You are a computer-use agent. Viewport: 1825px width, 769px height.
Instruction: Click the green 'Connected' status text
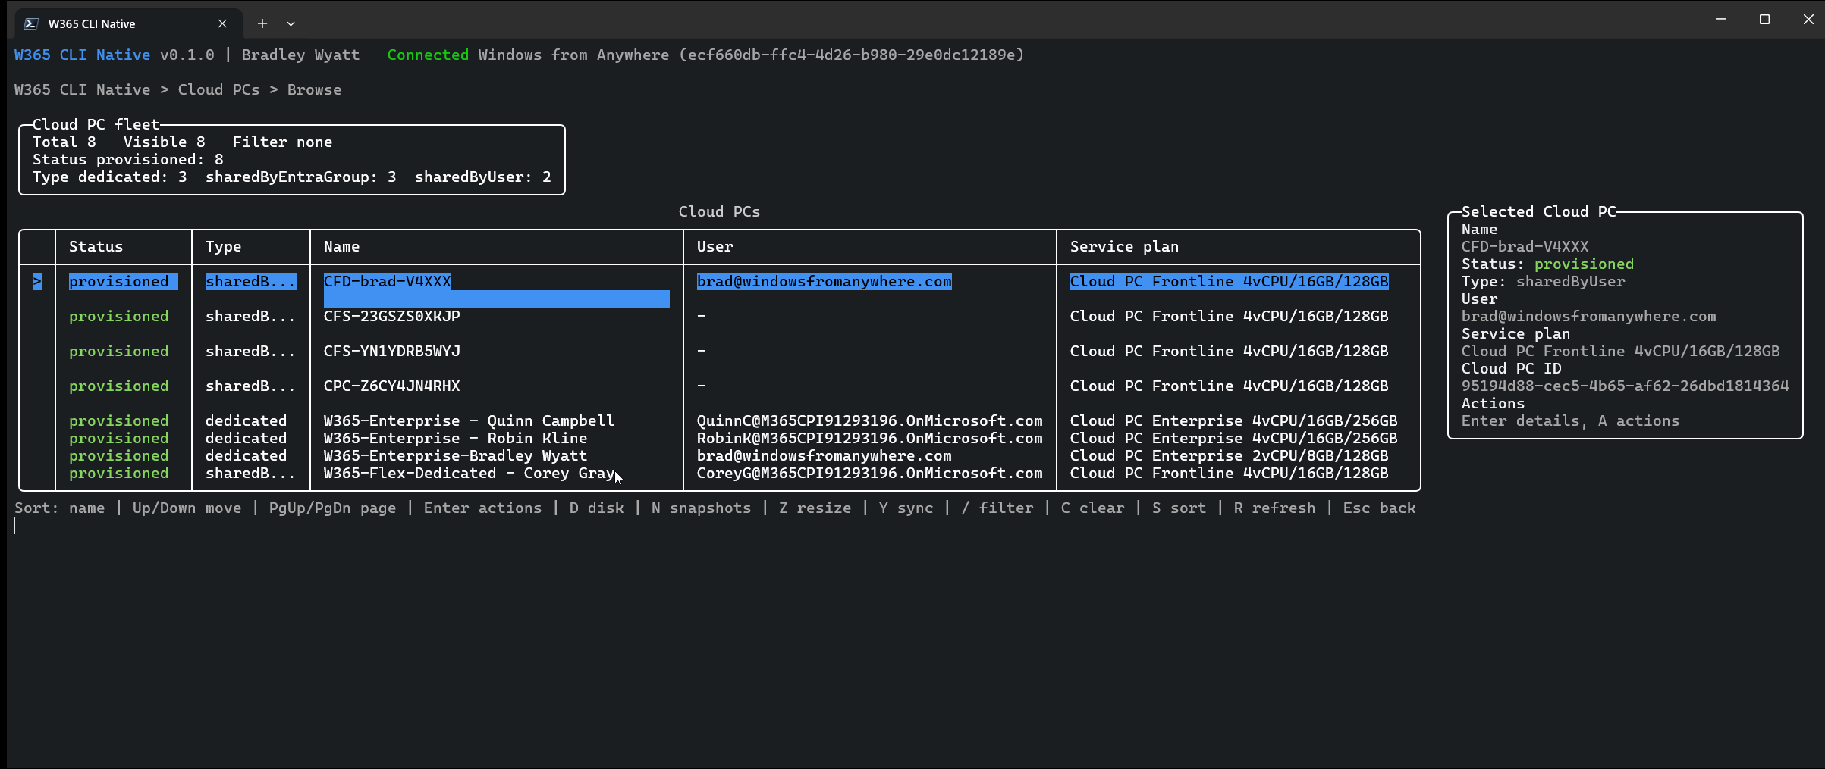428,55
